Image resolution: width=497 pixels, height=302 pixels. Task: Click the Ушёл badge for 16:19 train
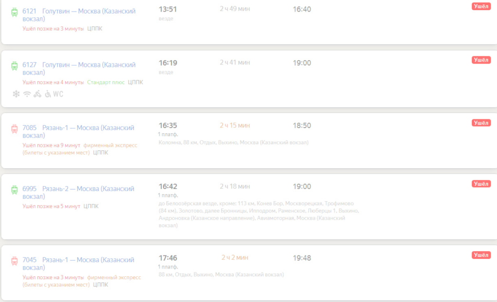pyautogui.click(x=481, y=60)
